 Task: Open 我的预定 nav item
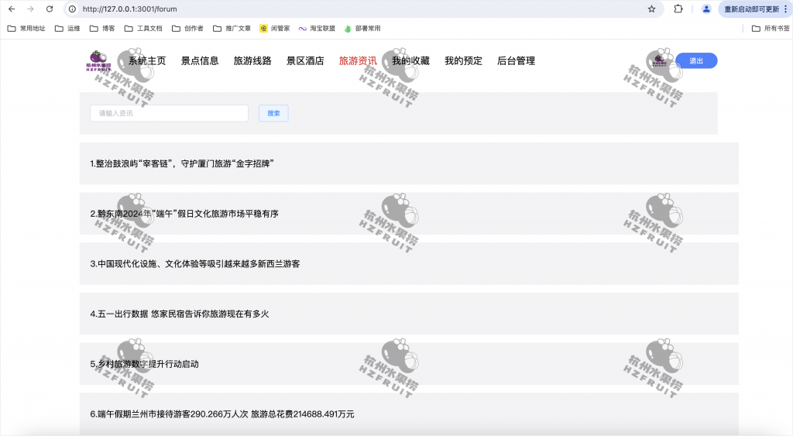(463, 60)
